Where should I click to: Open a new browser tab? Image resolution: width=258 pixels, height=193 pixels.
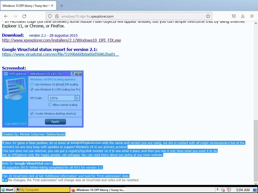tap(61, 6)
